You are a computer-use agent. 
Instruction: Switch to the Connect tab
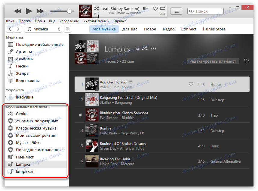(x=189, y=29)
